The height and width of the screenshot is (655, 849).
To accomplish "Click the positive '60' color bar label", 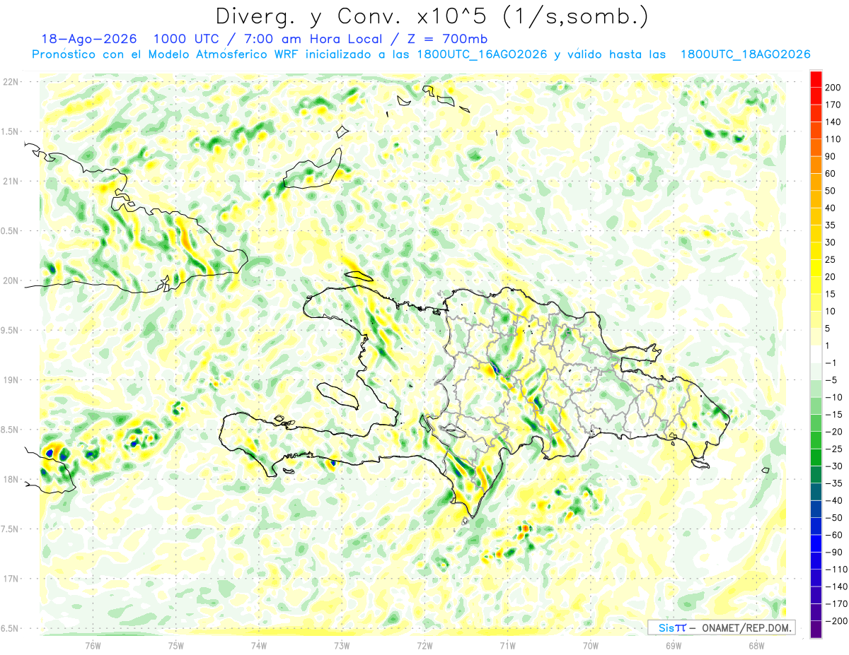I will pos(831,174).
